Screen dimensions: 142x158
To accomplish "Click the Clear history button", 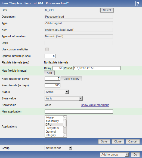I will (71, 79).
